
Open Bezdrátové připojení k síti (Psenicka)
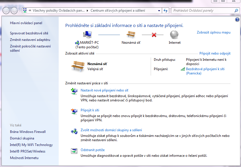coord(205,71)
